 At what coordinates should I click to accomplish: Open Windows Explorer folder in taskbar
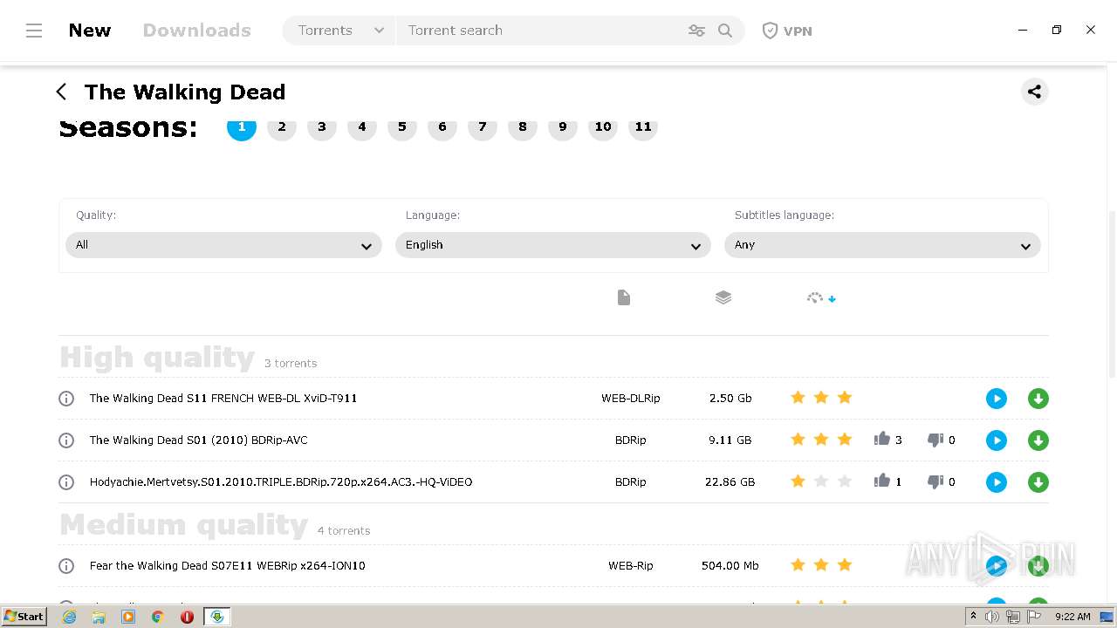click(99, 617)
